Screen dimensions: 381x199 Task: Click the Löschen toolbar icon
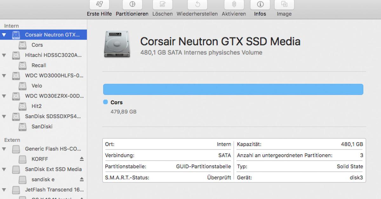(163, 4)
